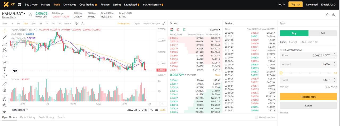
Task: Open chart settings hexagon icon in toolbar
Action: (76, 24)
